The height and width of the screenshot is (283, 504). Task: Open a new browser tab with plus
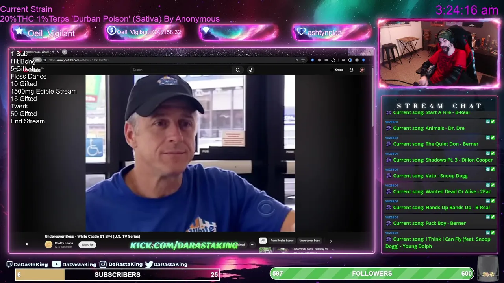tap(65, 52)
